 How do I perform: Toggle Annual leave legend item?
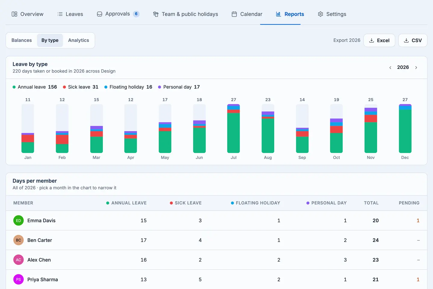coord(35,87)
